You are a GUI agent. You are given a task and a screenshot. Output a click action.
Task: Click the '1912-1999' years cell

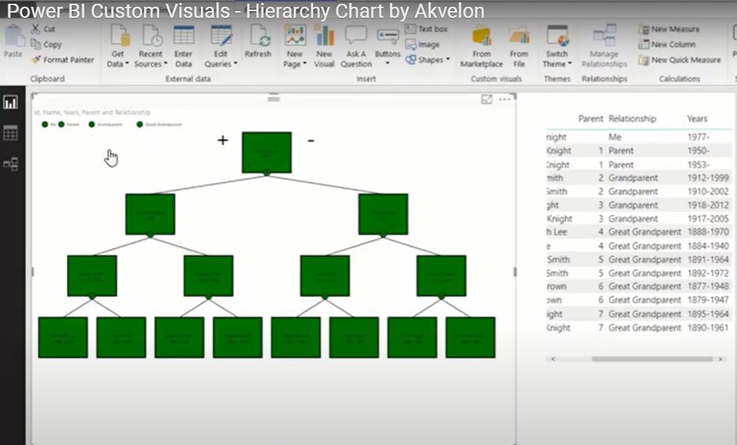(x=708, y=178)
